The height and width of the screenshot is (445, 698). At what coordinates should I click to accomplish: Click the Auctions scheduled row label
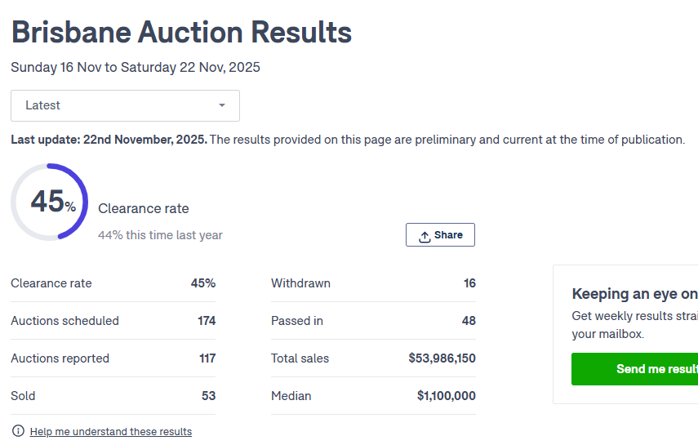[x=64, y=321]
